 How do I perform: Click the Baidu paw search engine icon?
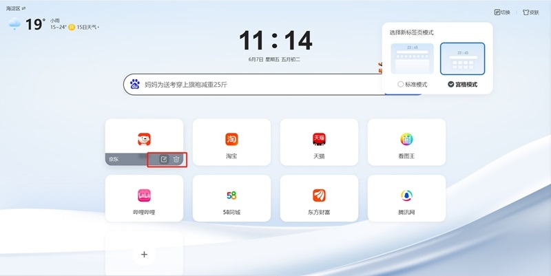click(x=135, y=84)
